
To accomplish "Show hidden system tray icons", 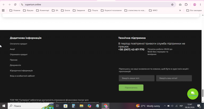I will pos(165,106).
